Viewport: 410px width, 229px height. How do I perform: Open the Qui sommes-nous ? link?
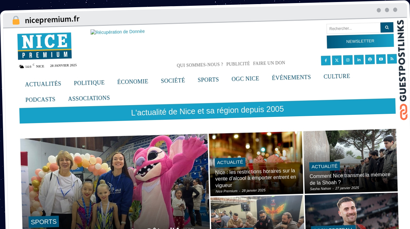pos(200,65)
